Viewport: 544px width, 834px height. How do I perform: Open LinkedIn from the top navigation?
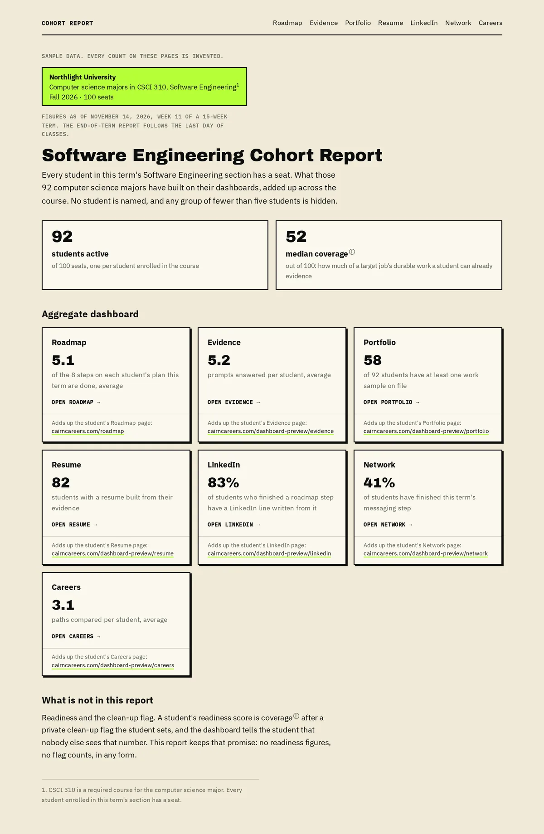[424, 23]
